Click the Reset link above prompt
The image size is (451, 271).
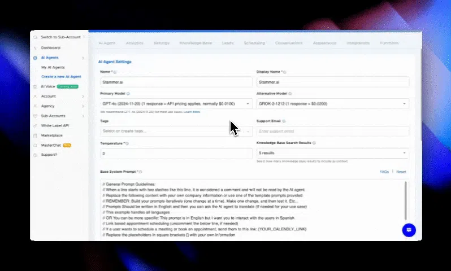coord(401,172)
